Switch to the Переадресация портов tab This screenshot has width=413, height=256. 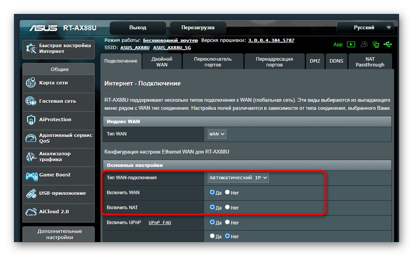[x=274, y=62]
